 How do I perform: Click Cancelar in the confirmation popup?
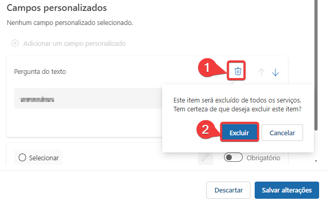click(282, 133)
